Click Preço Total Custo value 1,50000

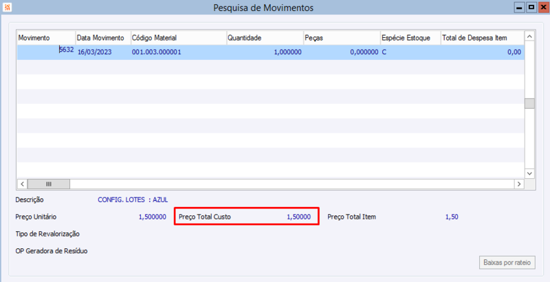299,217
